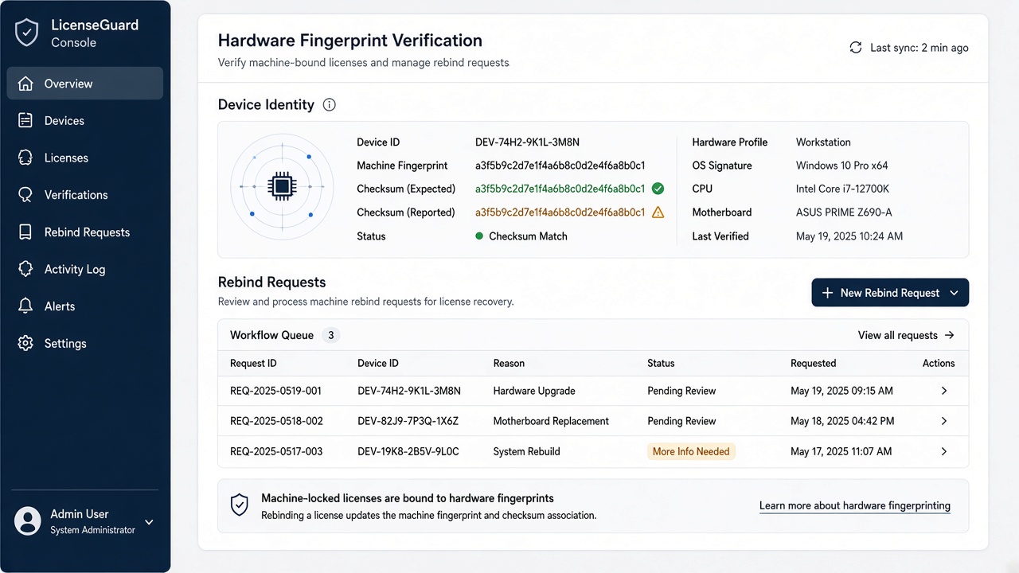Click the More Info Needed status badge

[691, 451]
